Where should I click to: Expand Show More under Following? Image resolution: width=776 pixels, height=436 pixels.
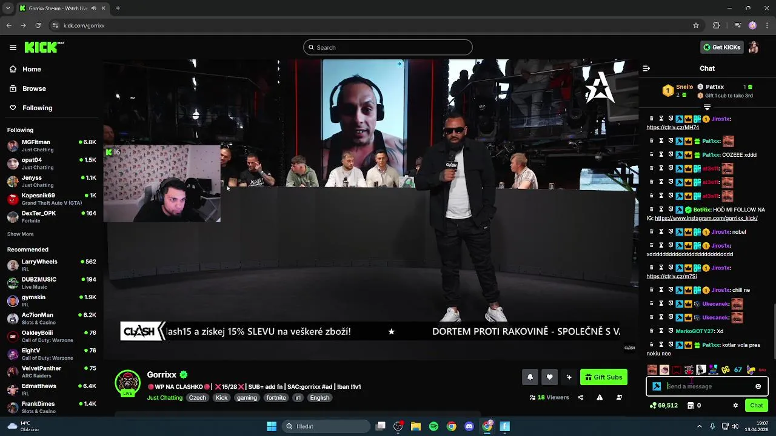click(21, 234)
